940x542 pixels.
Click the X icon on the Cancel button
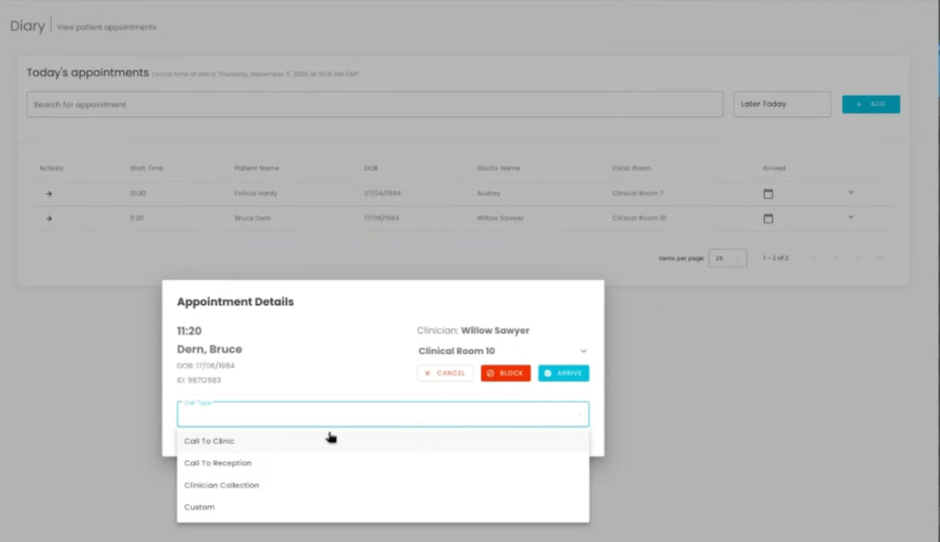coord(427,373)
